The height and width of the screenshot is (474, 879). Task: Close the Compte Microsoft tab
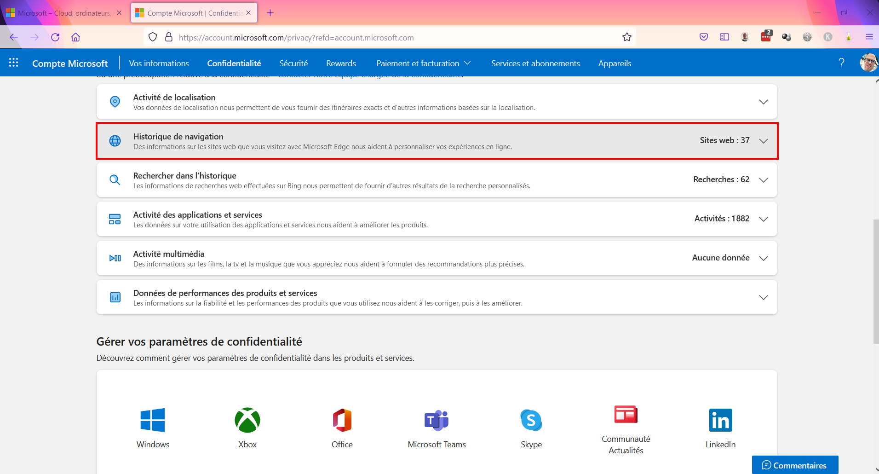point(248,13)
